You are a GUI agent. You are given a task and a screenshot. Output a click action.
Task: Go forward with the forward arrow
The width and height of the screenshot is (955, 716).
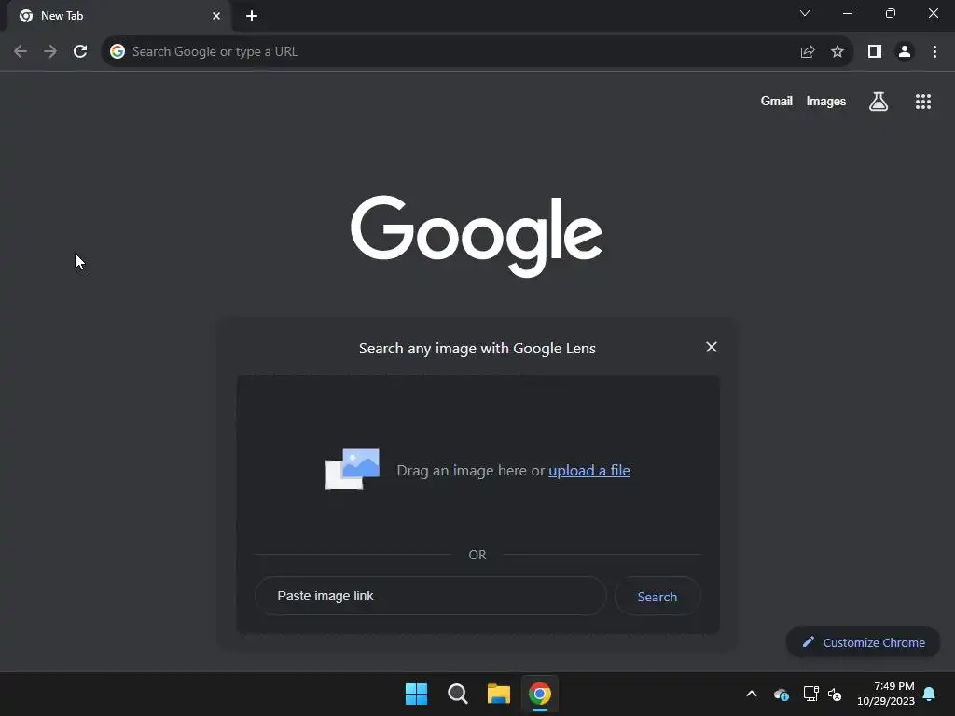[x=50, y=51]
